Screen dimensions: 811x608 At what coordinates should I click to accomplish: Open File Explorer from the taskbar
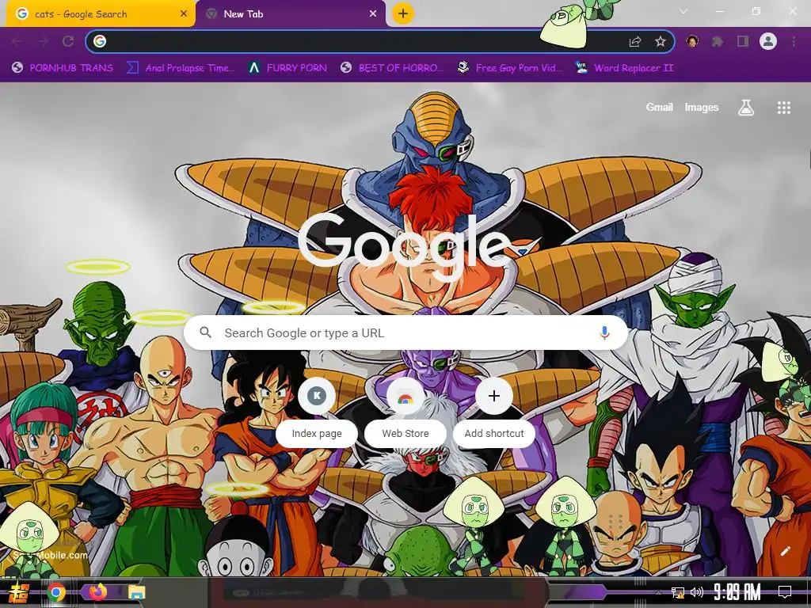coord(136,592)
